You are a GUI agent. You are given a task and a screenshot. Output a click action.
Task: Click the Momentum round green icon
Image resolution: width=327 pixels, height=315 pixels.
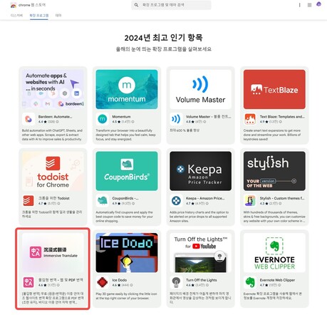pos(103,119)
